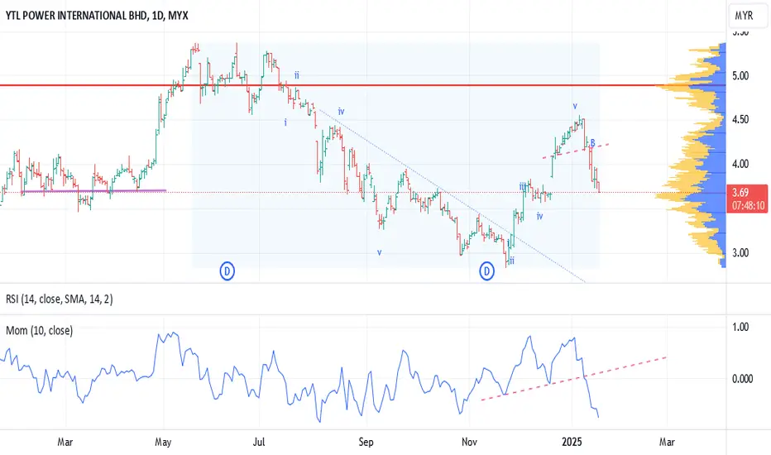Click the Jul time axis label

(259, 442)
